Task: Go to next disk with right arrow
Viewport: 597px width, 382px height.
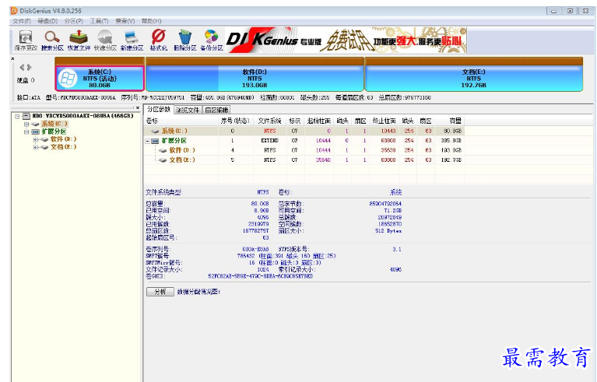Action: point(30,68)
